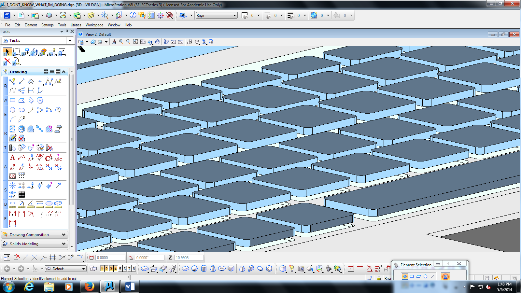Enable Block selection method in Element Selection
This screenshot has height=293, width=521.
click(x=412, y=276)
